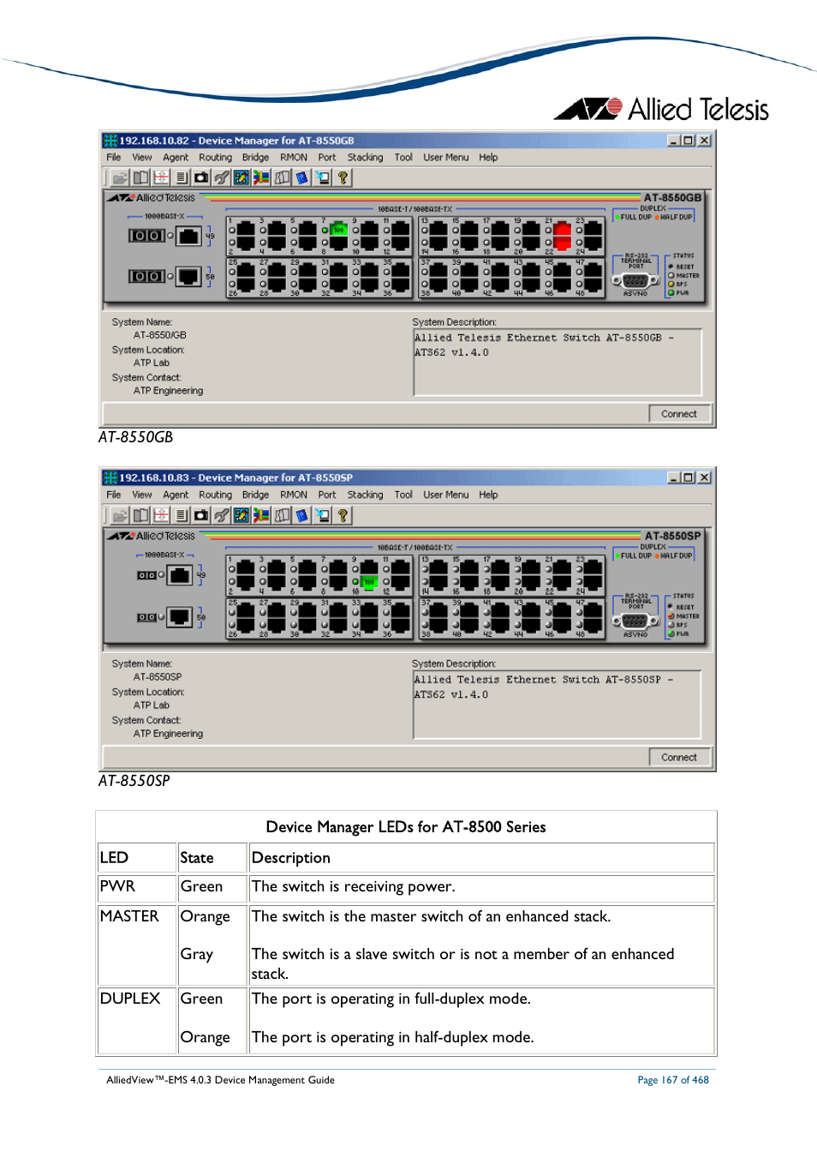817x1158 pixels.
Task: Click the MASTER LED on AT-8550GB
Action: (x=671, y=275)
